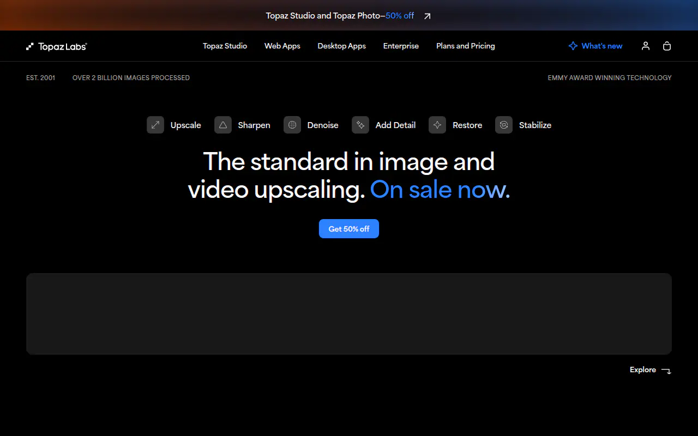This screenshot has width=698, height=436.
Task: Open the Web Apps menu
Action: 282,46
